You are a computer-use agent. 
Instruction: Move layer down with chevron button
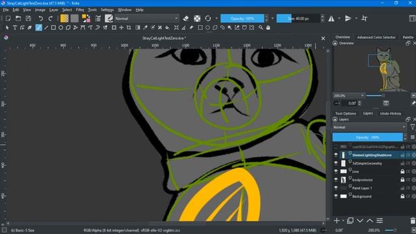pyautogui.click(x=360, y=220)
